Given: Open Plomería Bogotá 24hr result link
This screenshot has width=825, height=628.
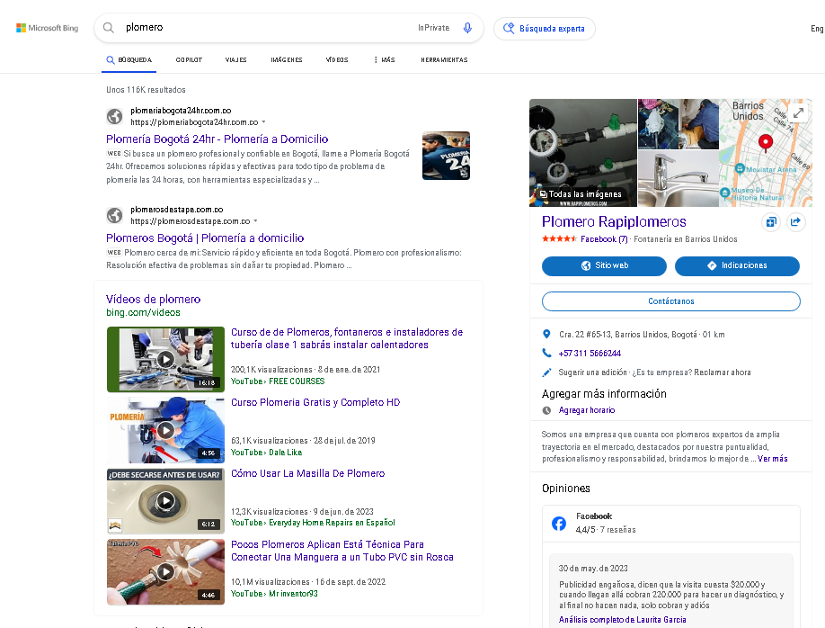Looking at the screenshot, I should tap(217, 139).
